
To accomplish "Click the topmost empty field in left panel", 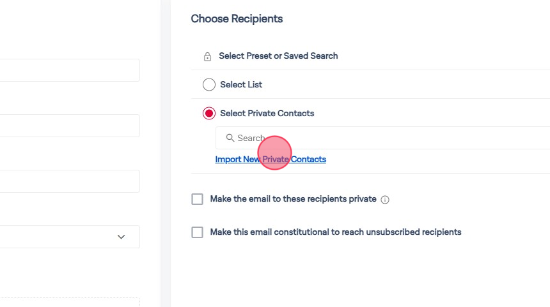I will (x=69, y=70).
